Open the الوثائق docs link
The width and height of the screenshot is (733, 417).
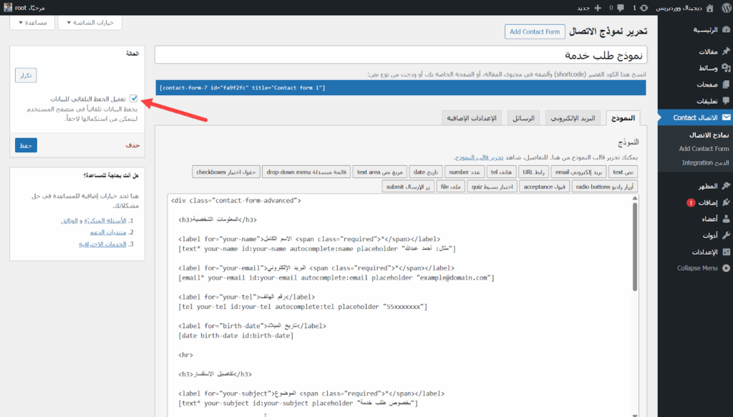click(x=69, y=220)
